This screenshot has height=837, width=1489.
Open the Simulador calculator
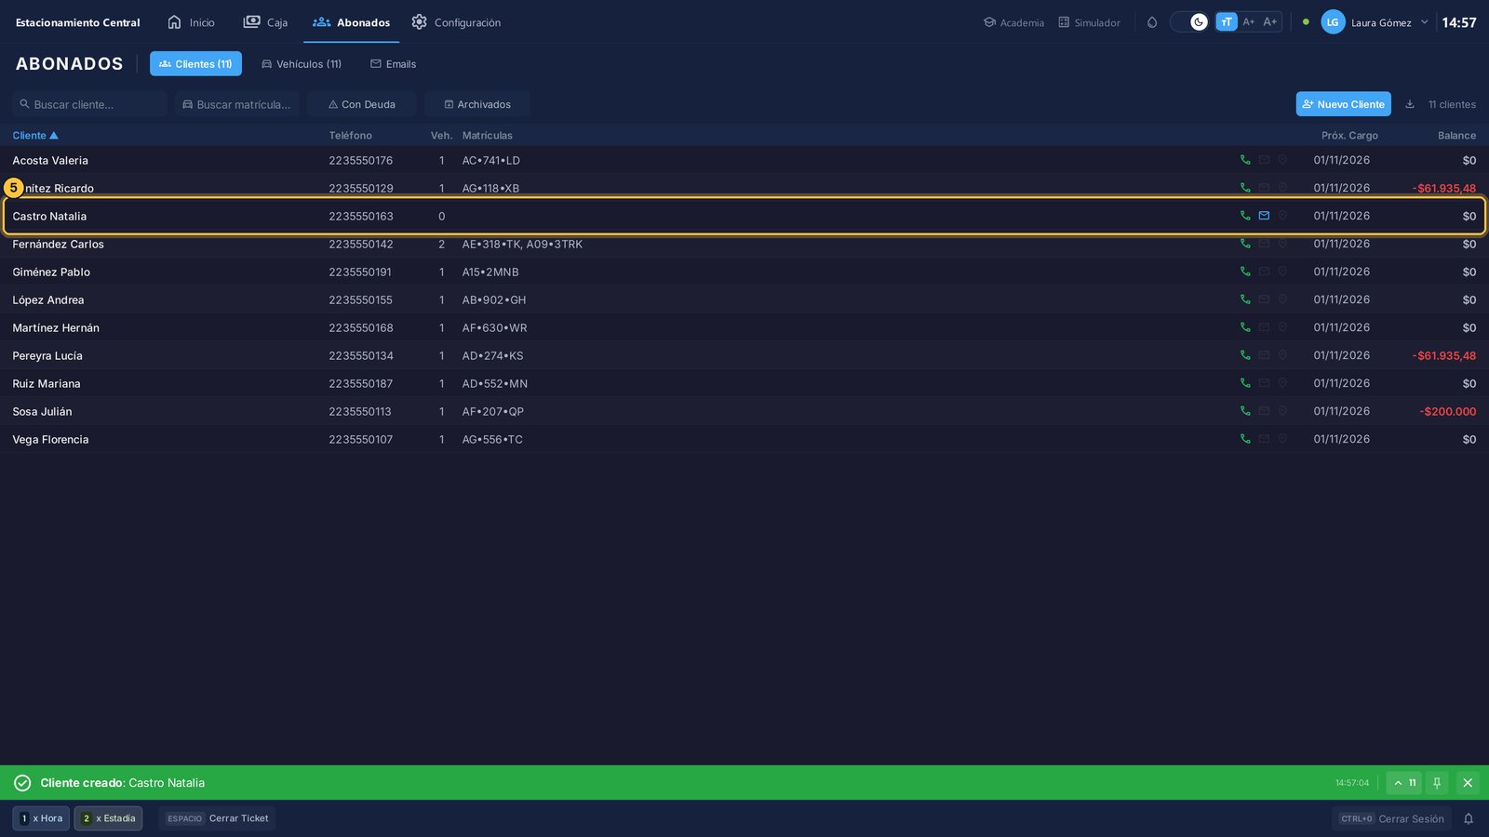(x=1089, y=22)
